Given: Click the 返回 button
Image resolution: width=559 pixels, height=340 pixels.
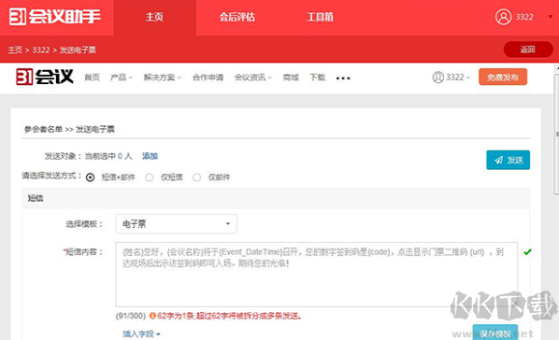Looking at the screenshot, I should [x=528, y=50].
